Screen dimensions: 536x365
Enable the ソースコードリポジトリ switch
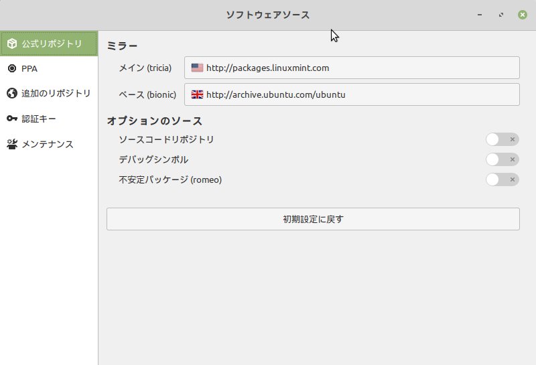click(502, 139)
